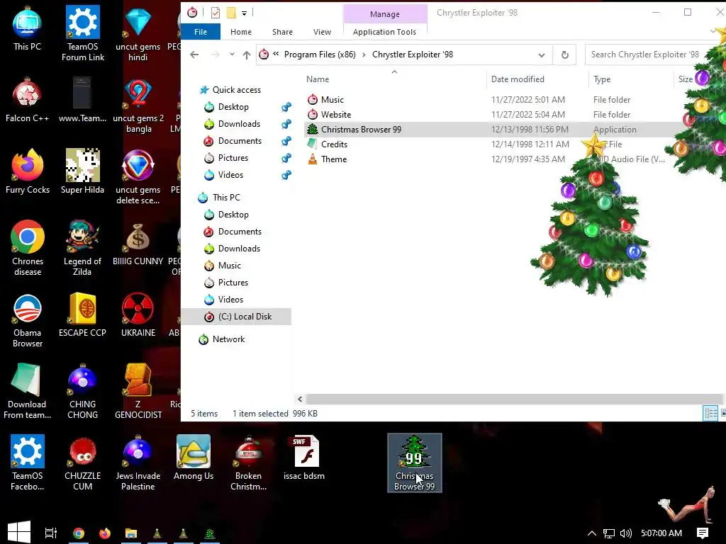The image size is (726, 544).
Task: Open the File menu
Action: [201, 32]
